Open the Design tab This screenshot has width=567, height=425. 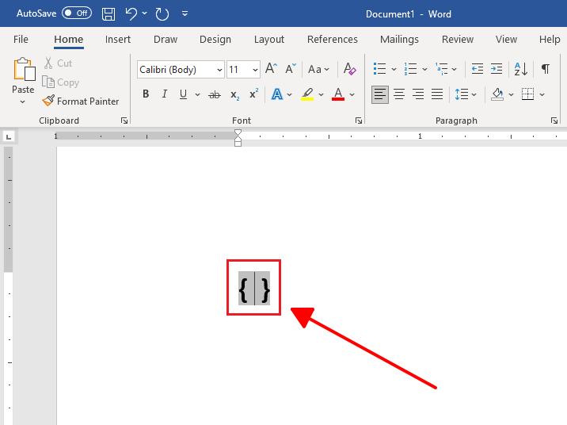(x=215, y=39)
